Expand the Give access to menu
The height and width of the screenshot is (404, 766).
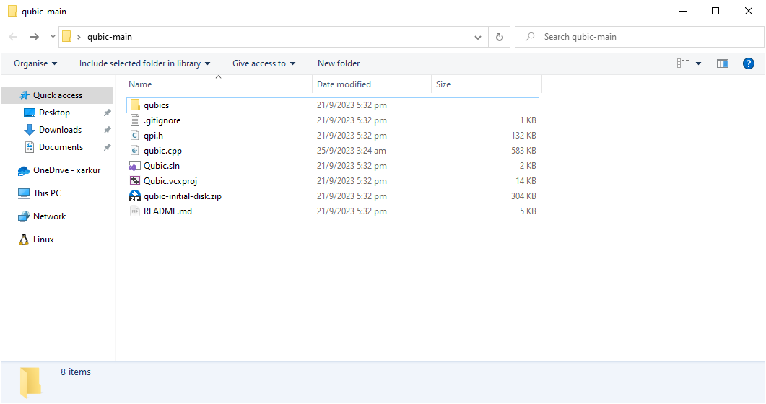point(264,63)
